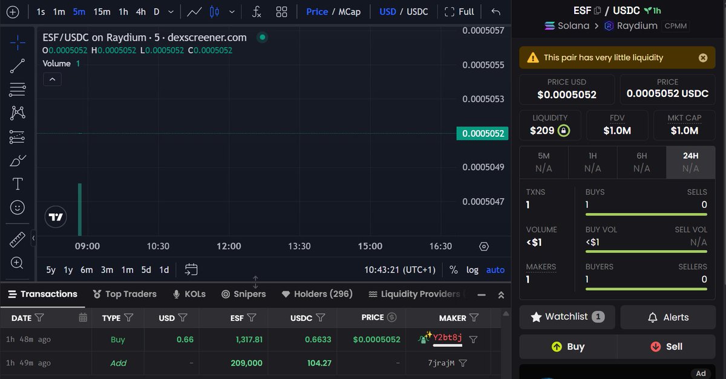Screen dimensions: 726x379
Task: Click the liquidity lock icon
Action: (563, 130)
